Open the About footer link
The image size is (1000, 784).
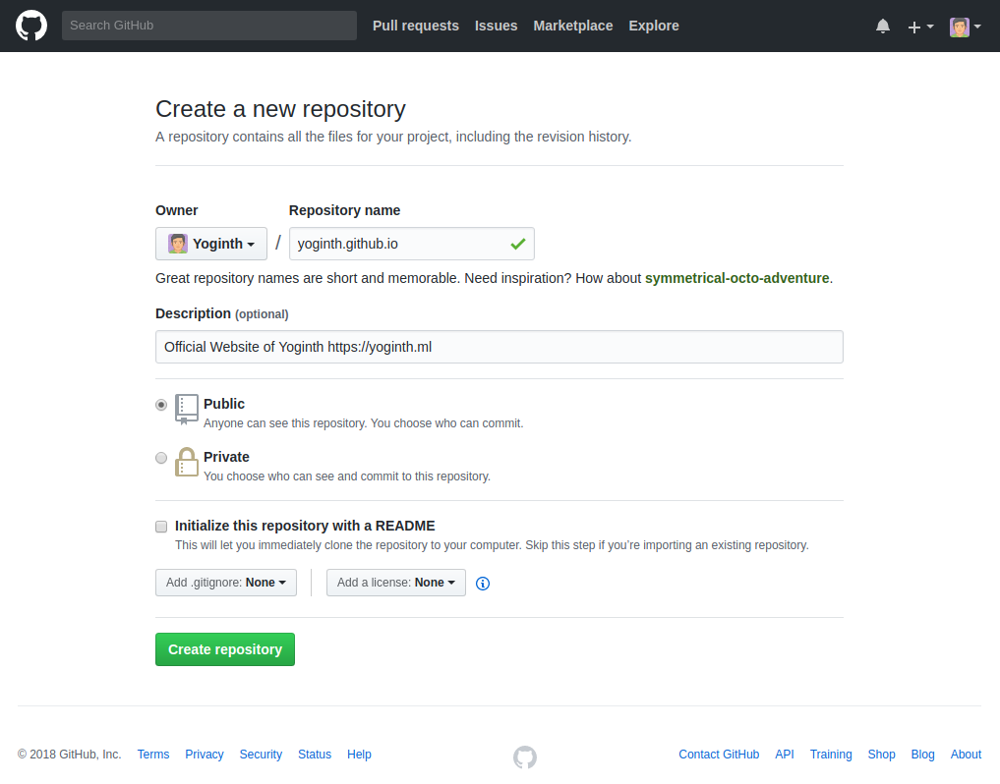tap(966, 755)
